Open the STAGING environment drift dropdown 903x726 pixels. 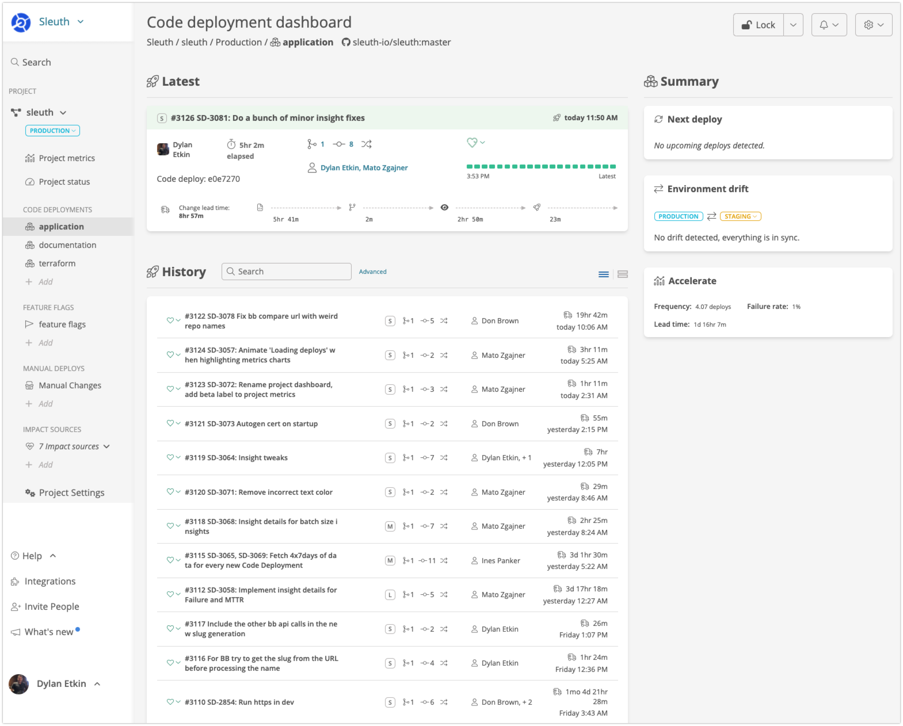tap(740, 217)
